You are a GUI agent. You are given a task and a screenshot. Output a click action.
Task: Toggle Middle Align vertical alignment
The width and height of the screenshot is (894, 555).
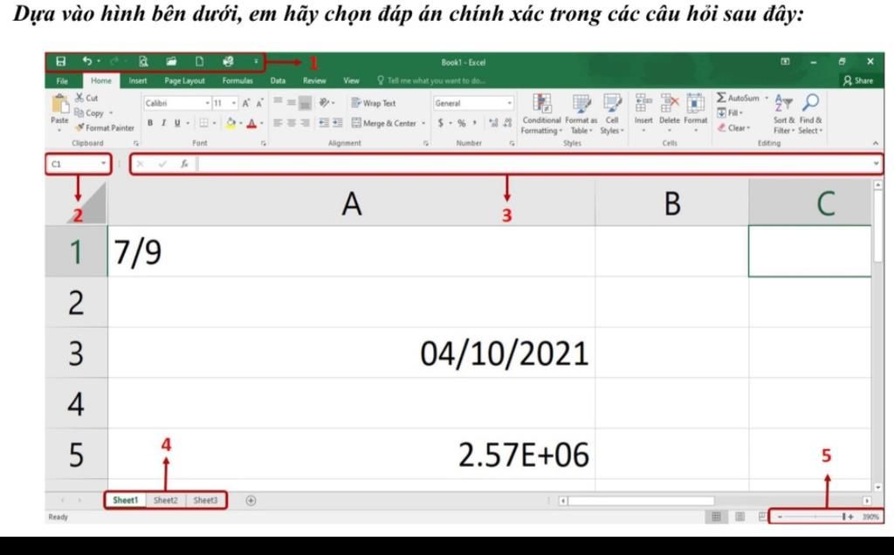[292, 103]
